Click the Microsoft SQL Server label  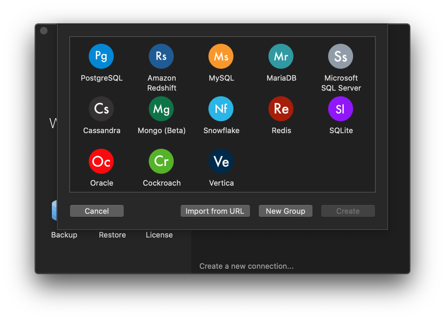click(x=341, y=83)
